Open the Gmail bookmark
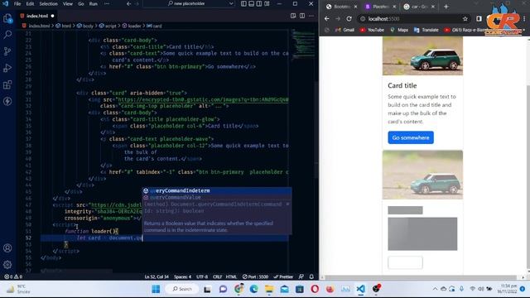Screen dimensions: 530x298 pos(344,30)
